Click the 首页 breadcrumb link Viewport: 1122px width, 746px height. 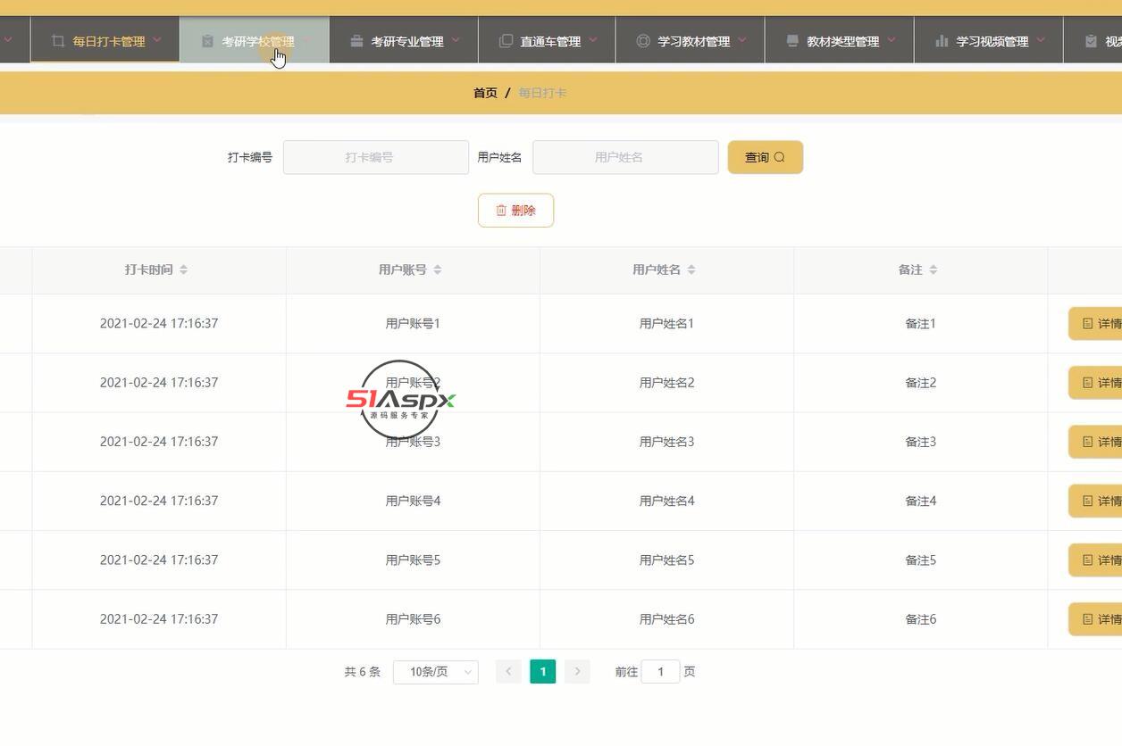coord(485,93)
